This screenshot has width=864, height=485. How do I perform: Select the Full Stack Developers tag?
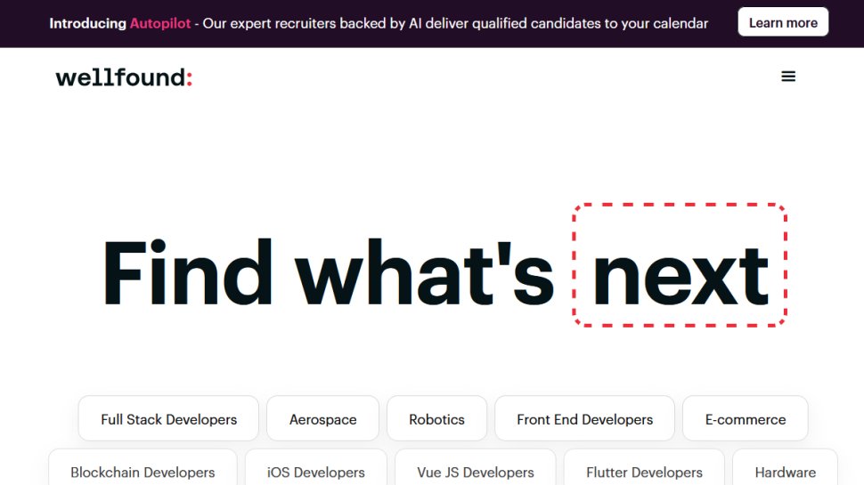(x=168, y=418)
